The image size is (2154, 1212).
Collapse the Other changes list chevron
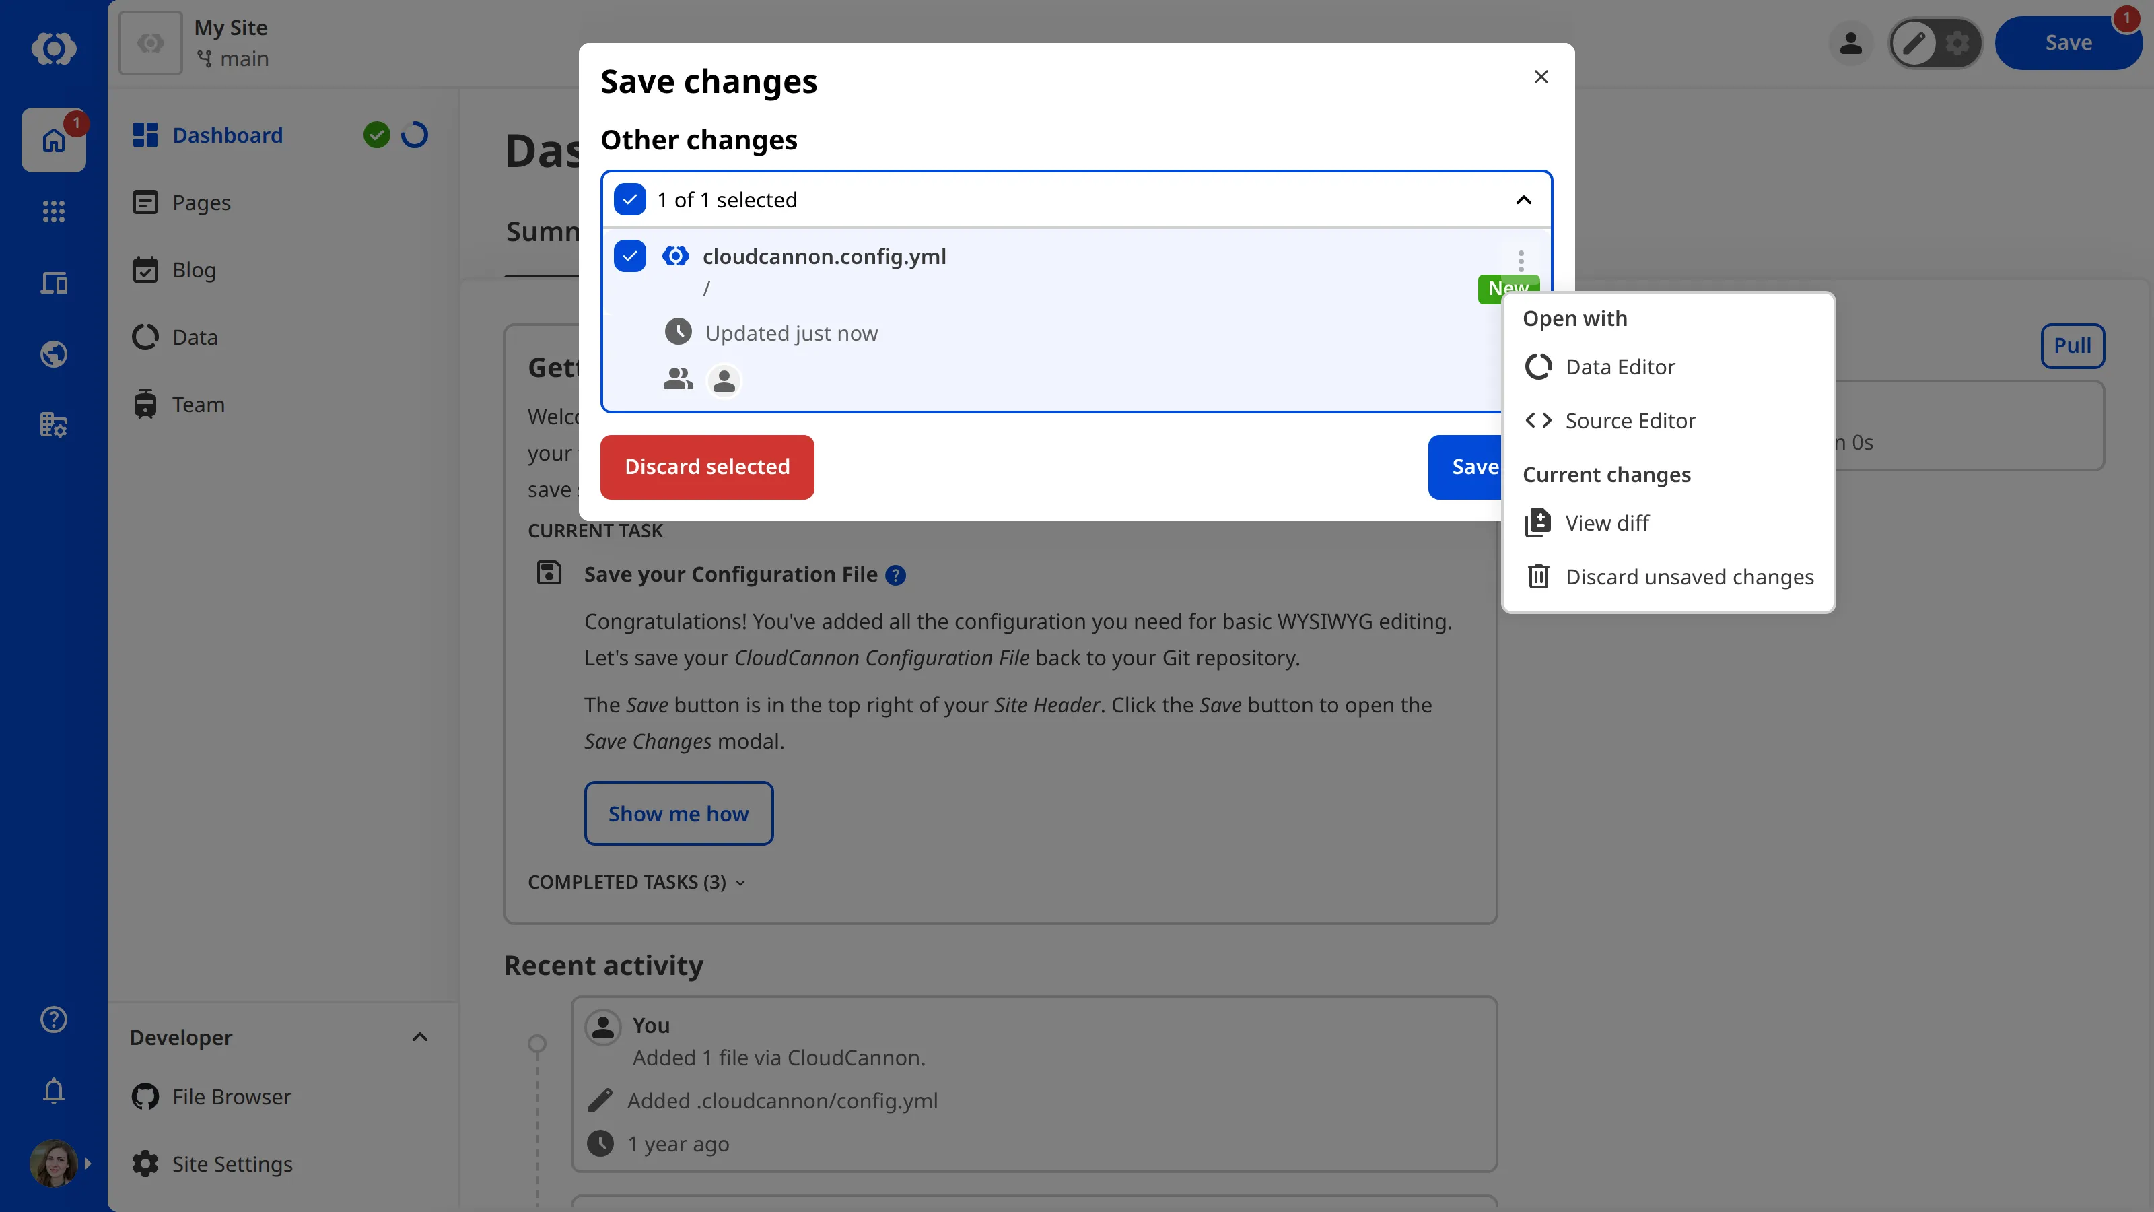pyautogui.click(x=1523, y=199)
